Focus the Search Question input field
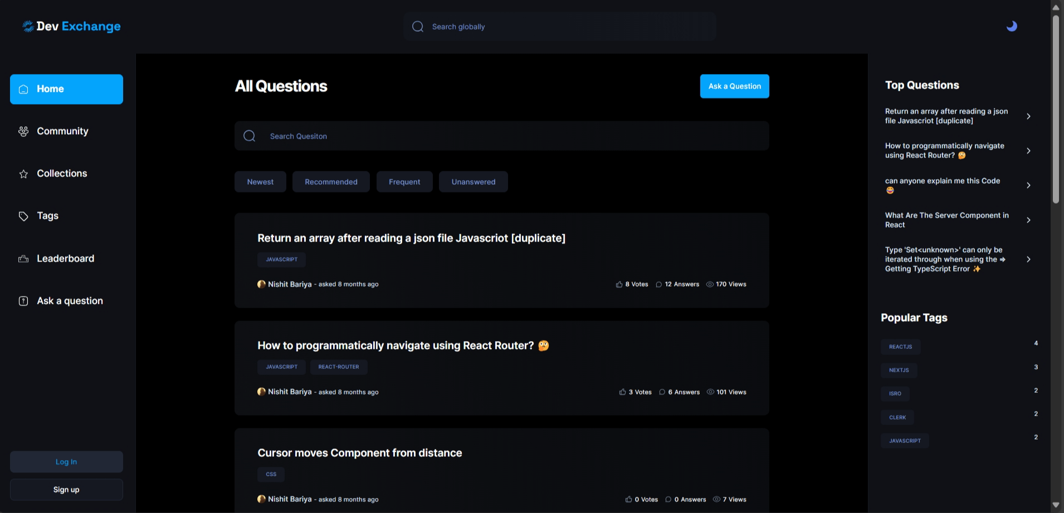The image size is (1064, 513). pyautogui.click(x=501, y=136)
